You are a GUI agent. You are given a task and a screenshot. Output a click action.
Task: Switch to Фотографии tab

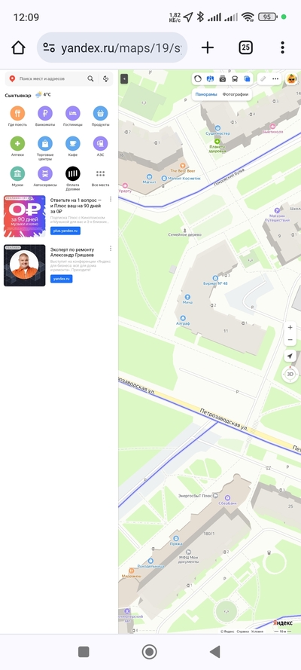[x=236, y=94]
